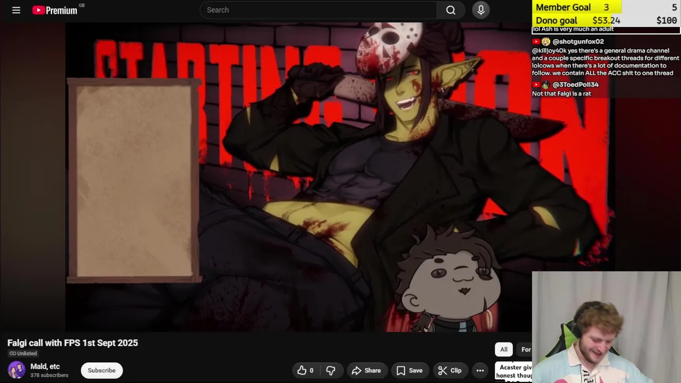This screenshot has height=383, width=681.
Task: Select the All filter chip
Action: [x=504, y=349]
